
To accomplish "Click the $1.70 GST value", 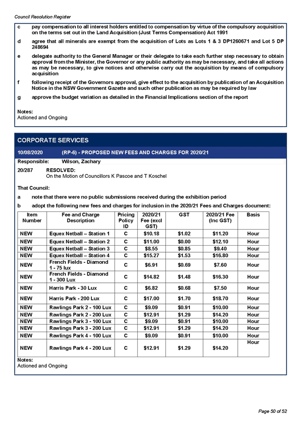I will 184,298.
